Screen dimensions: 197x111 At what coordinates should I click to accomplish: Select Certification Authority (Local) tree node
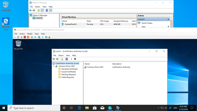67,63
